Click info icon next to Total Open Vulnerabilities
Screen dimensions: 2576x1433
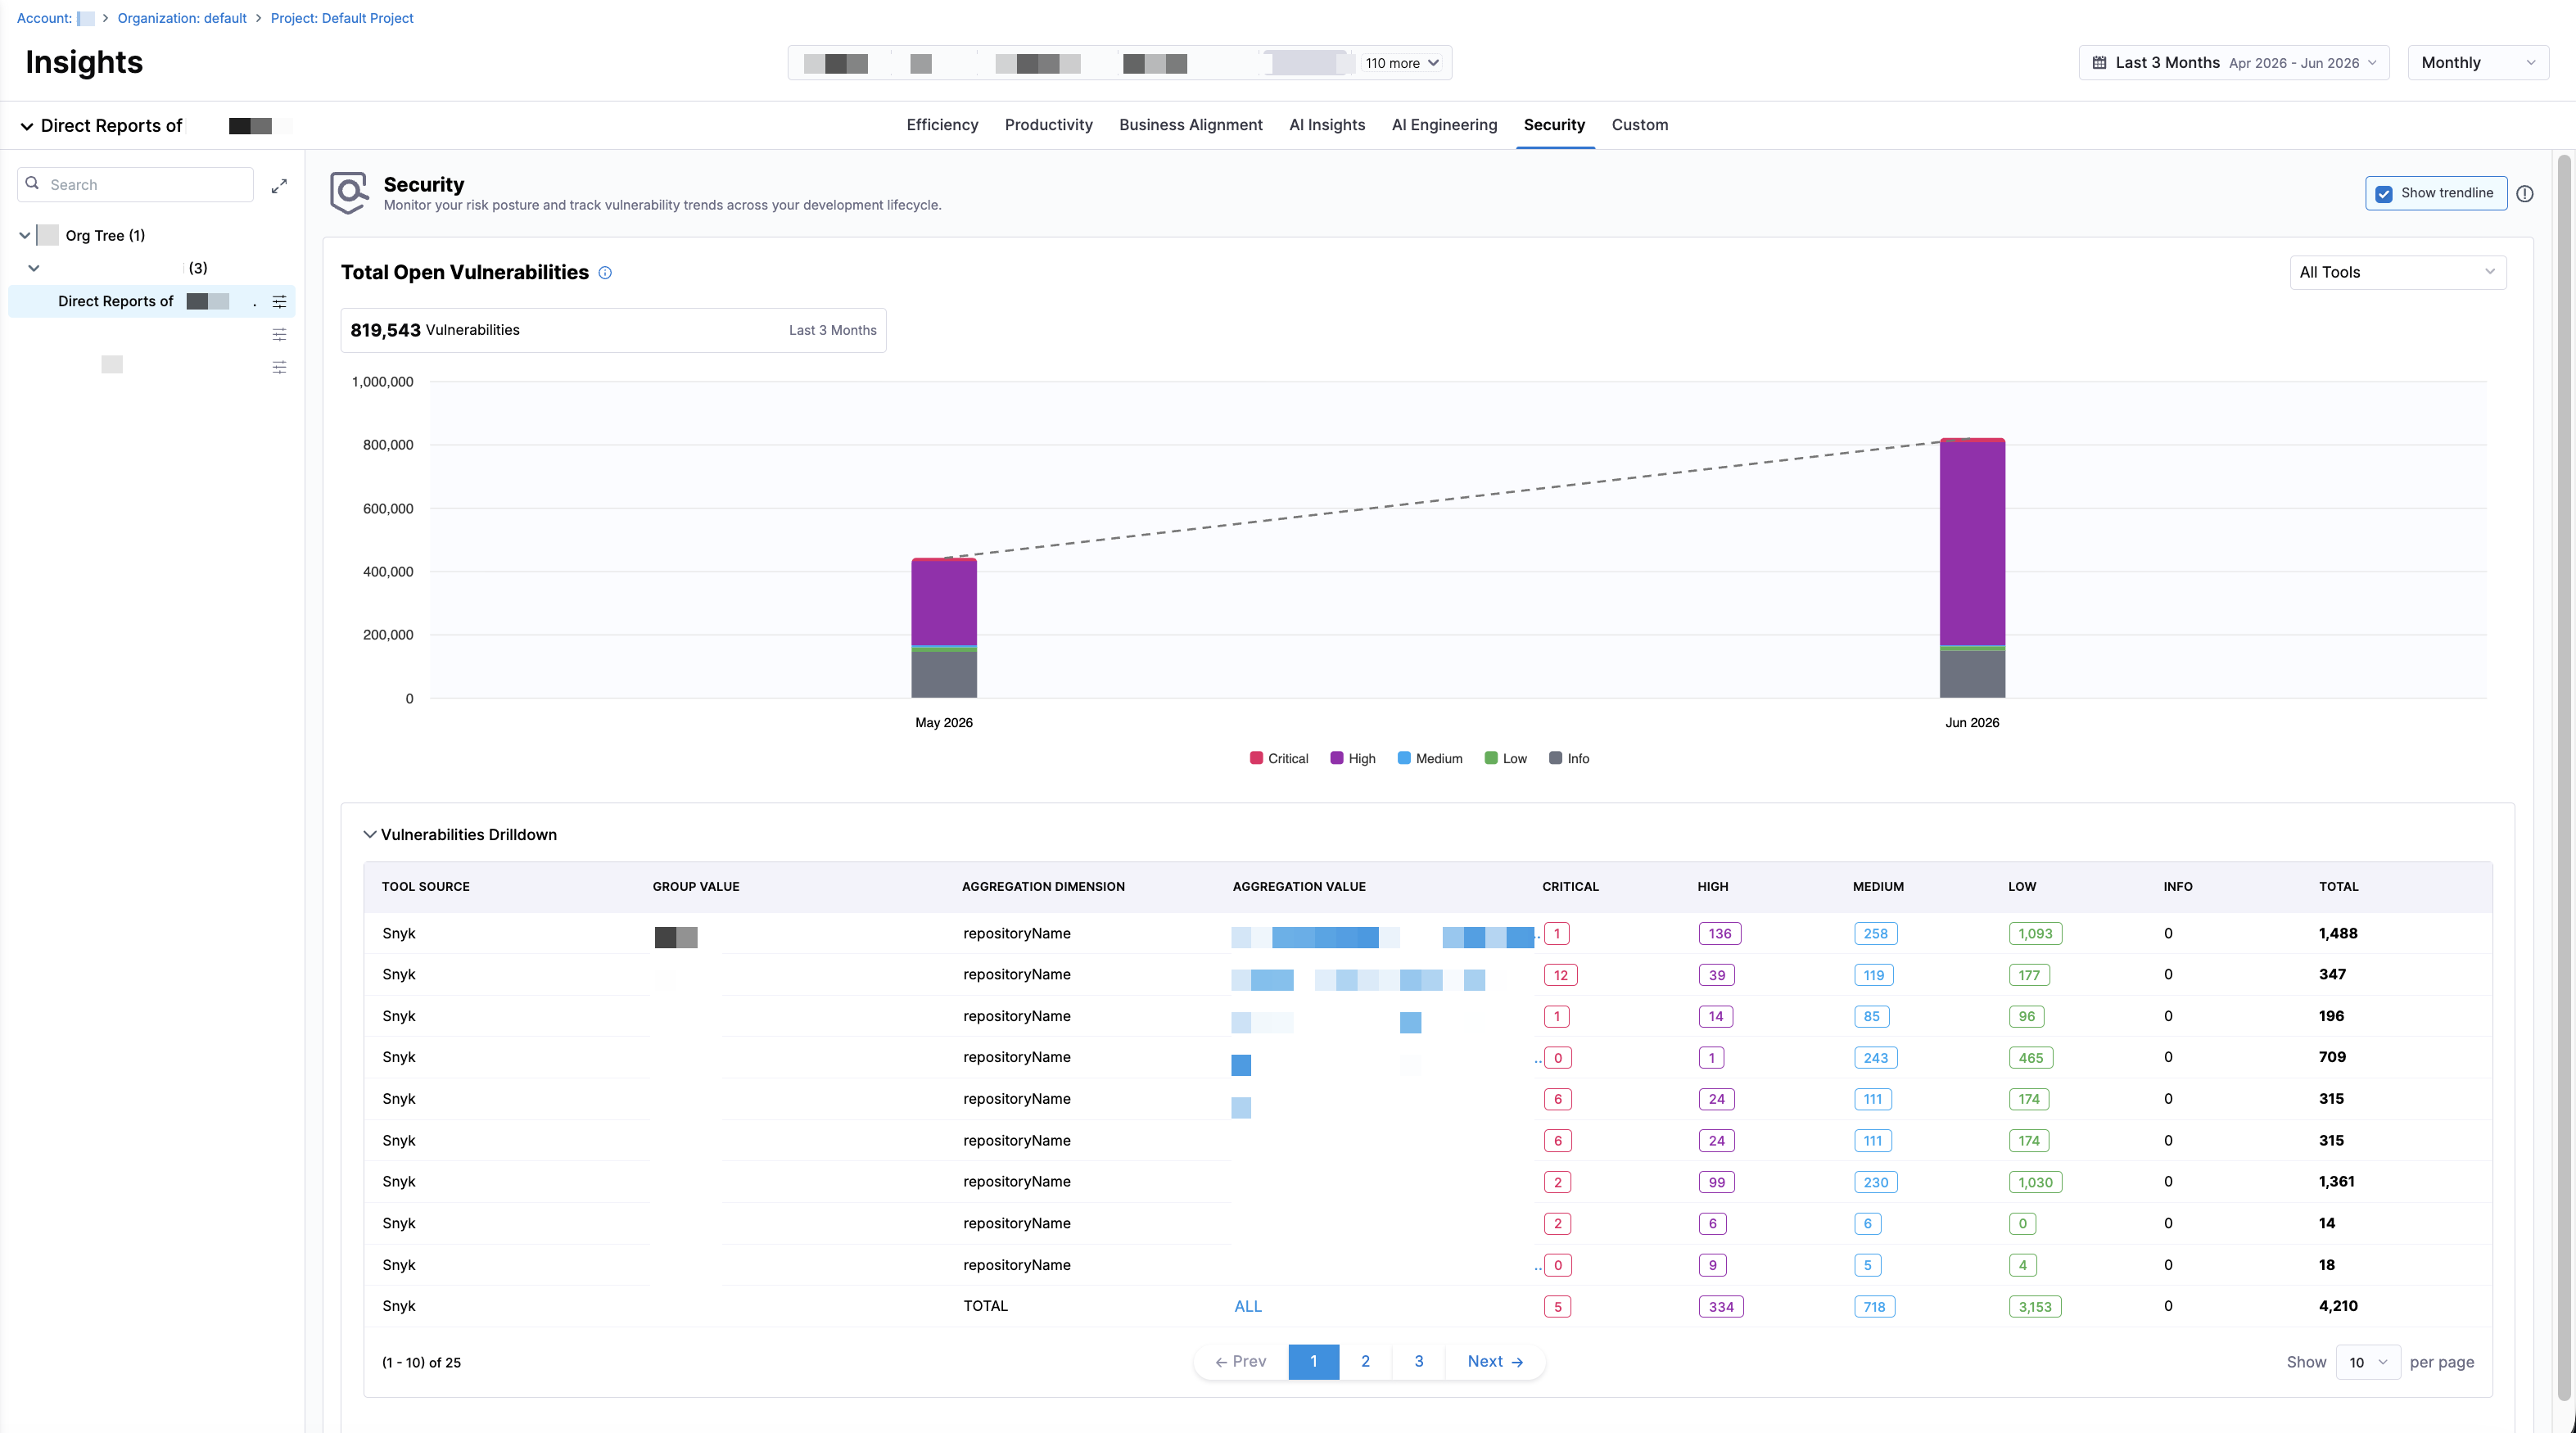click(x=605, y=273)
